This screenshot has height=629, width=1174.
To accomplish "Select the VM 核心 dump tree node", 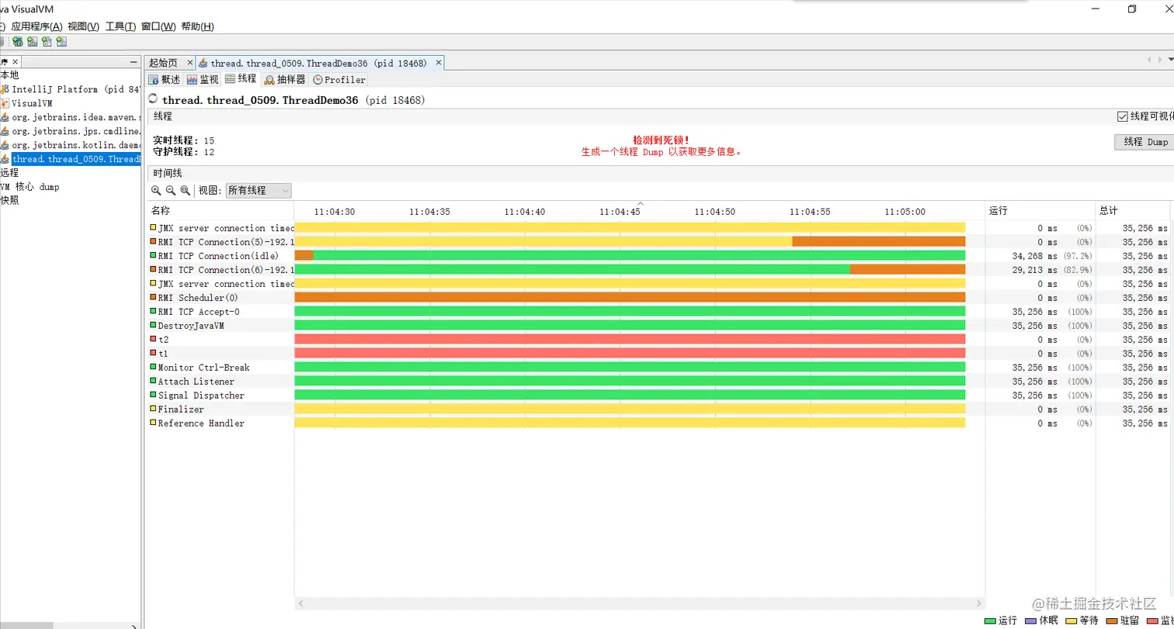I will click(x=30, y=187).
